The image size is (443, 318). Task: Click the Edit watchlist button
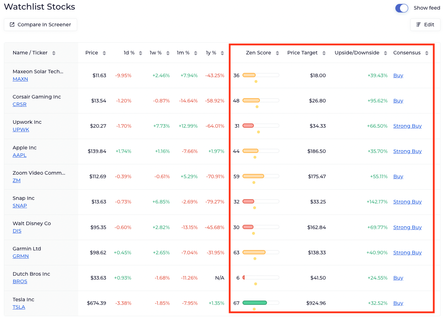click(x=425, y=25)
